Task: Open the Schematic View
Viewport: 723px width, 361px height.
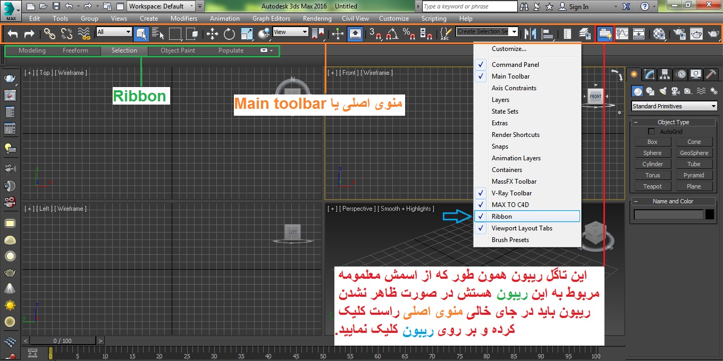Action: 638,33
